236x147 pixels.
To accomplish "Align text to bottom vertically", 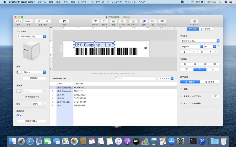I will click(213, 69).
